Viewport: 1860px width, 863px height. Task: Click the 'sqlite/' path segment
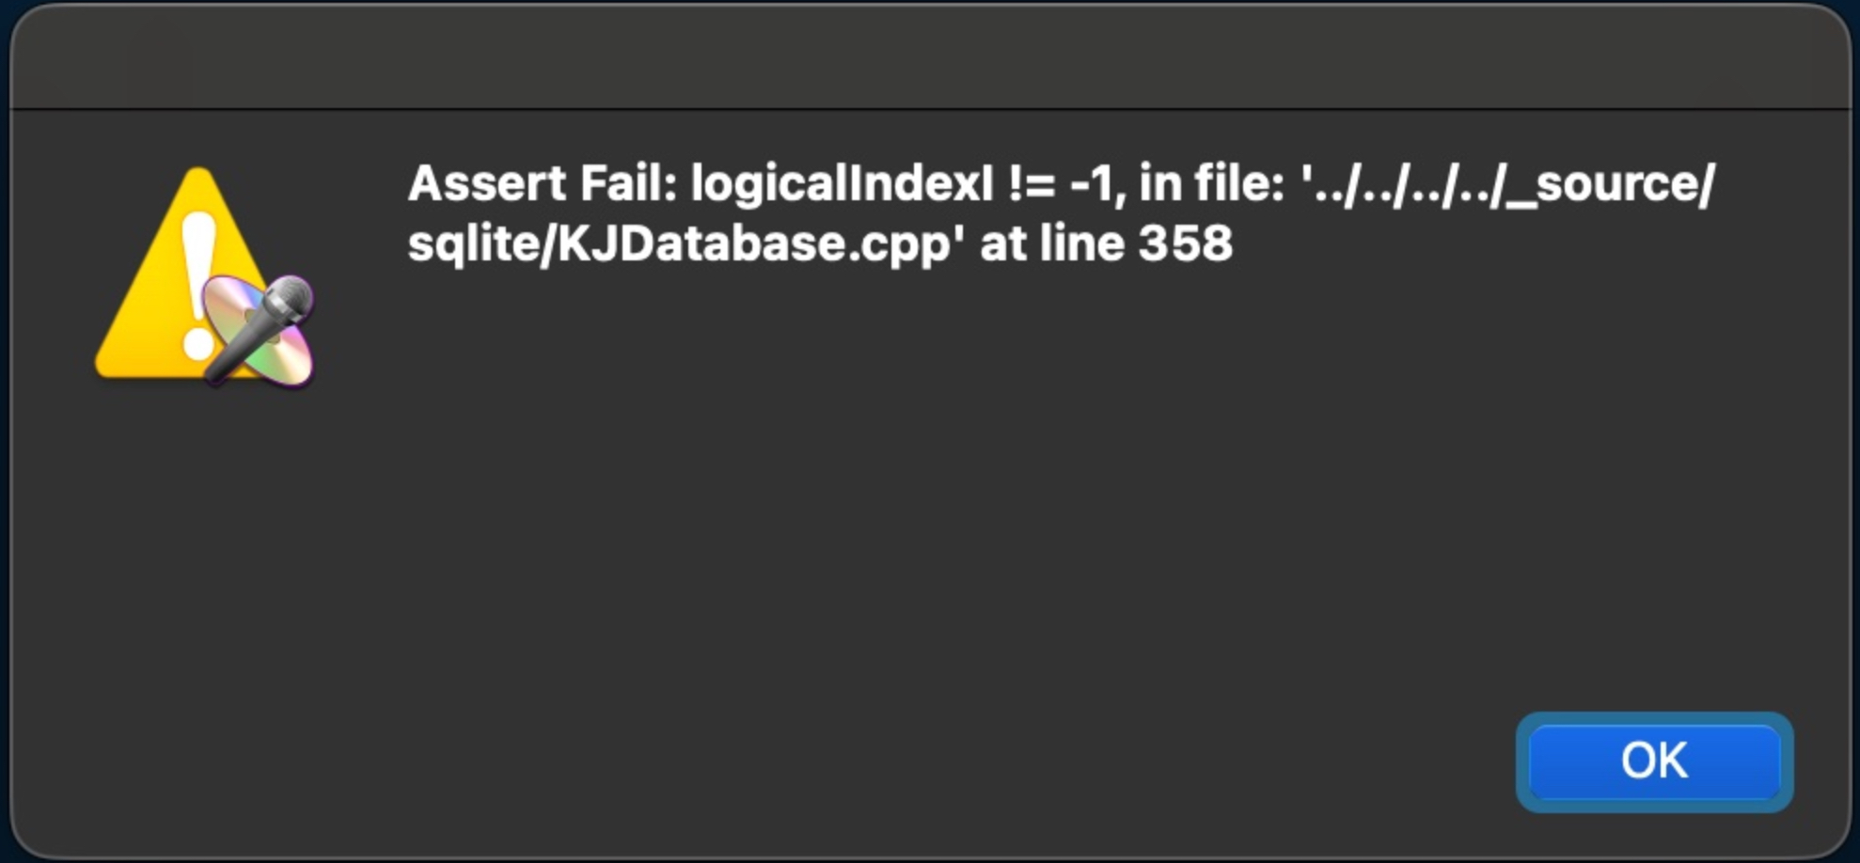[481, 244]
